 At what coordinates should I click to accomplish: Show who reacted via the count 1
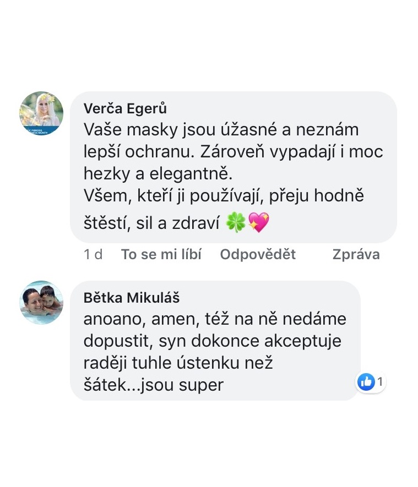pos(380,381)
